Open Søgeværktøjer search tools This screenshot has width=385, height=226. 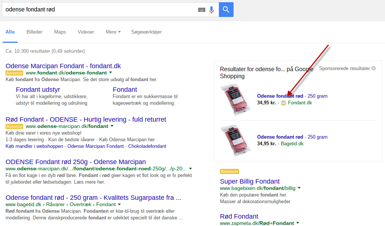coord(146,32)
